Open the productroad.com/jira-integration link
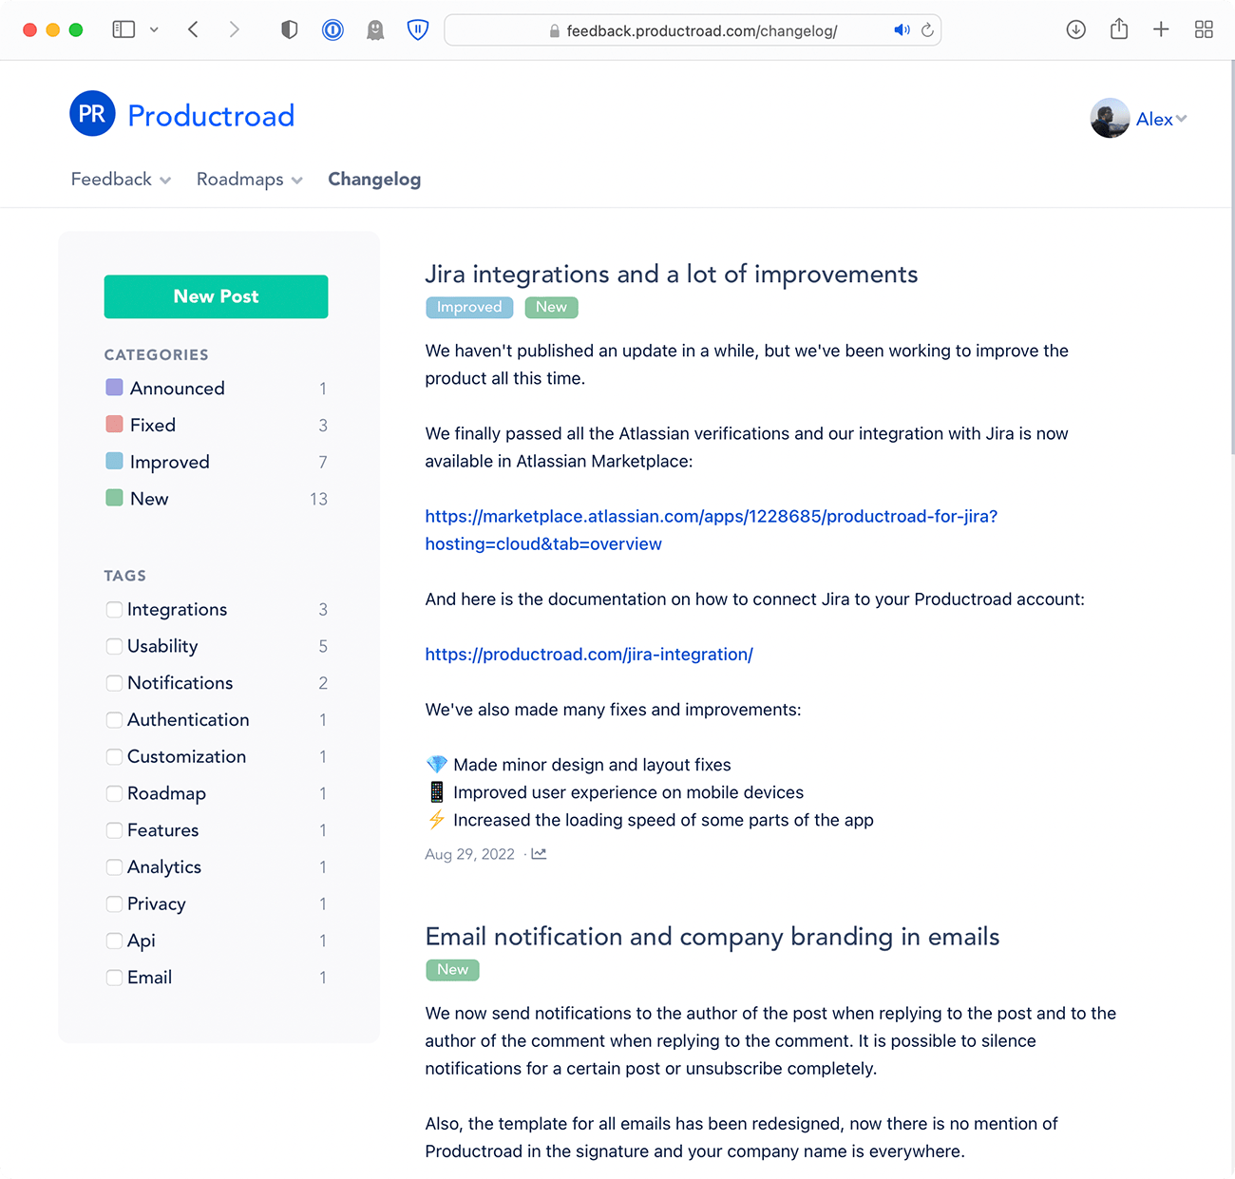The width and height of the screenshot is (1235, 1179). point(589,655)
